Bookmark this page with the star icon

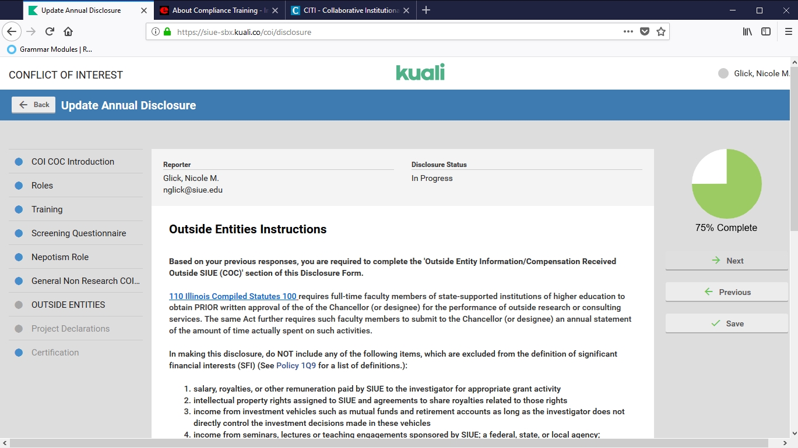pyautogui.click(x=660, y=32)
